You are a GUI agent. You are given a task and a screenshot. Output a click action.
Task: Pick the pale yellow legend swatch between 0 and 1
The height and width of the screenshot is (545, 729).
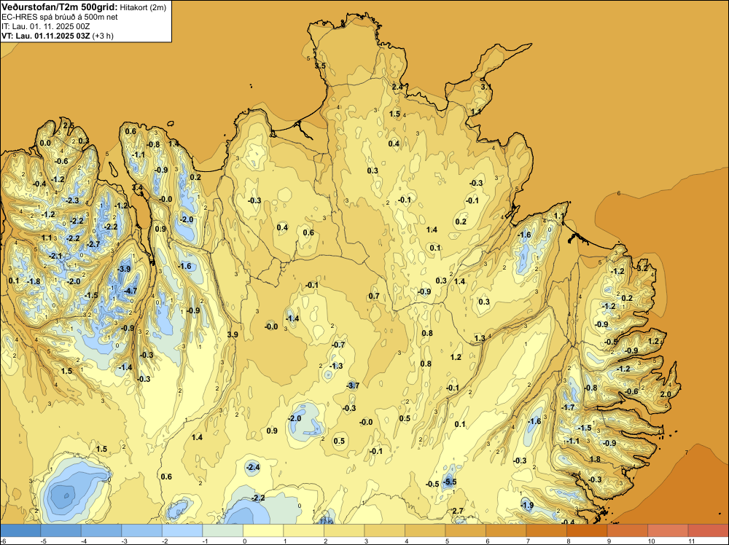[x=263, y=530]
